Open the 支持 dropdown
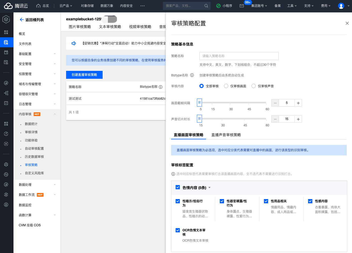Screen dimensions: 352x253 tap(309, 6)
